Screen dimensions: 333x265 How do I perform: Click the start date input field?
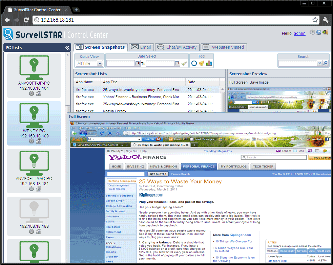click(121, 63)
